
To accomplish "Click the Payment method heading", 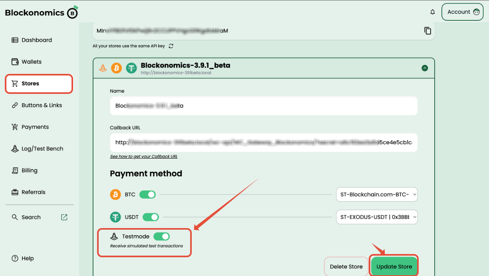I will pyautogui.click(x=146, y=174).
